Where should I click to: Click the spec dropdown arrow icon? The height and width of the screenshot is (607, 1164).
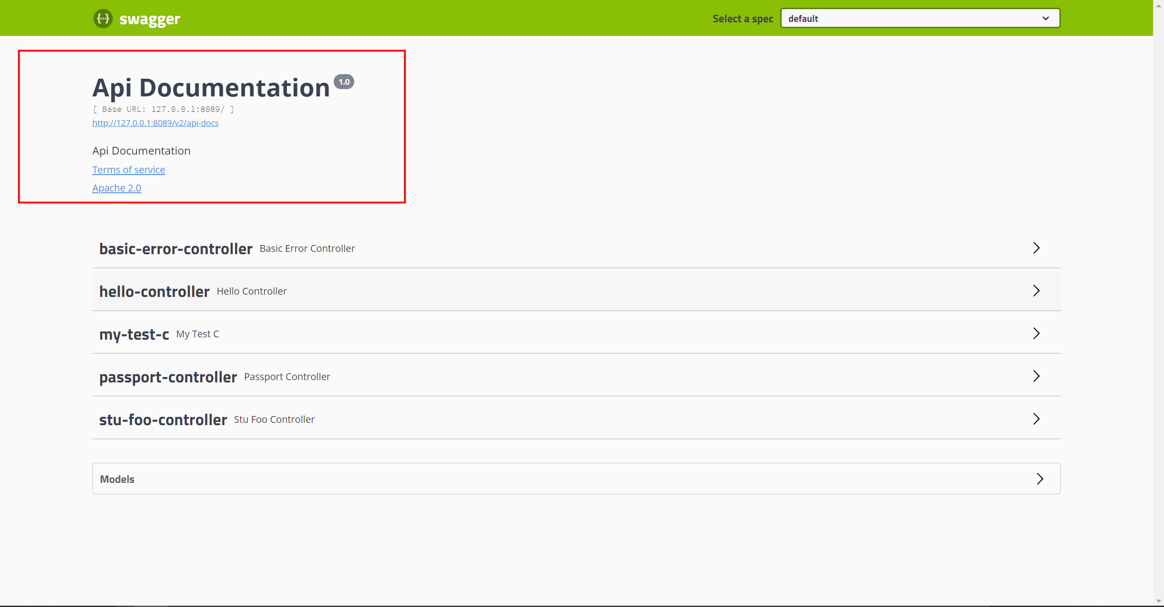pyautogui.click(x=1045, y=19)
